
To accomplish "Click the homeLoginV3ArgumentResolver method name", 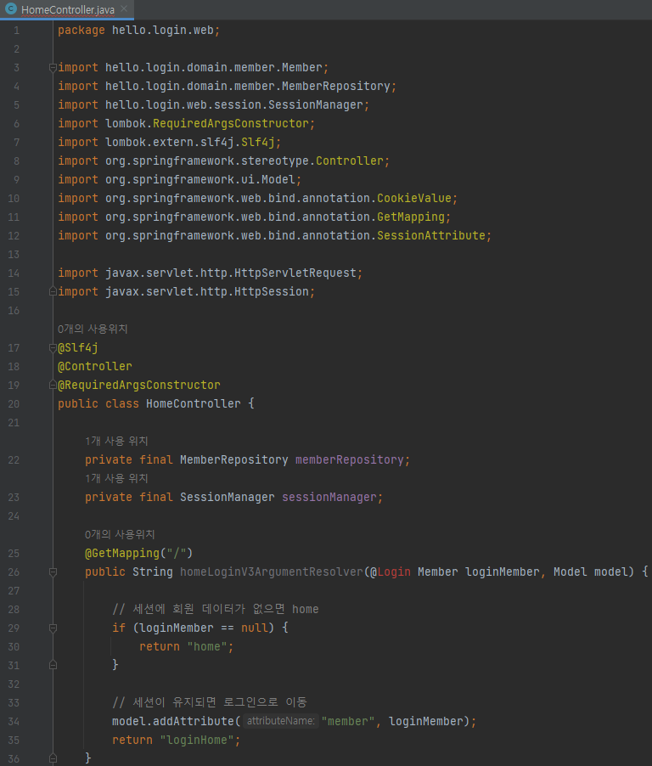I will pos(272,572).
